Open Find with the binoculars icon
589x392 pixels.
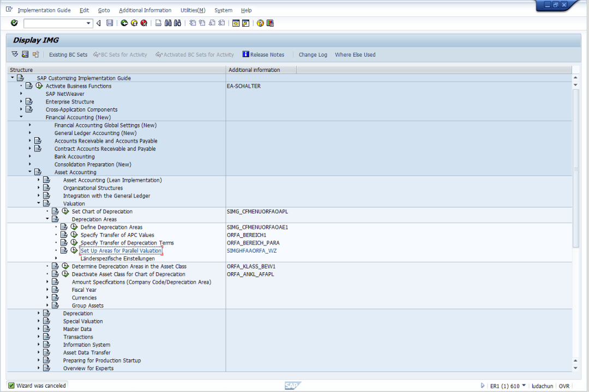point(168,23)
